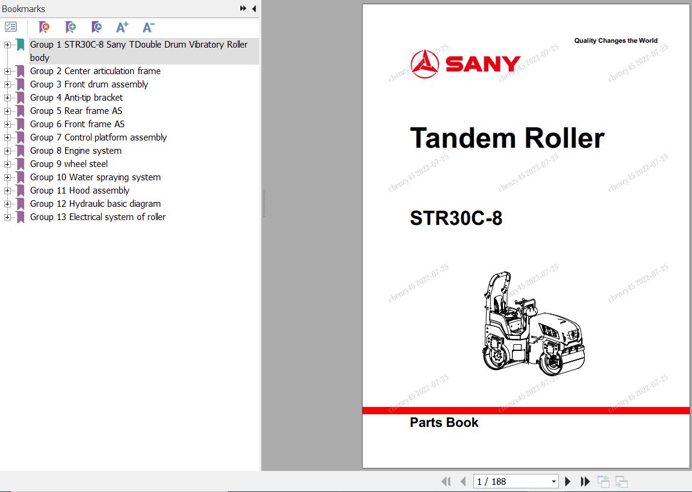The width and height of the screenshot is (692, 492).
Task: Open Group 6 Front frame AS bookmark
Action: (x=77, y=124)
